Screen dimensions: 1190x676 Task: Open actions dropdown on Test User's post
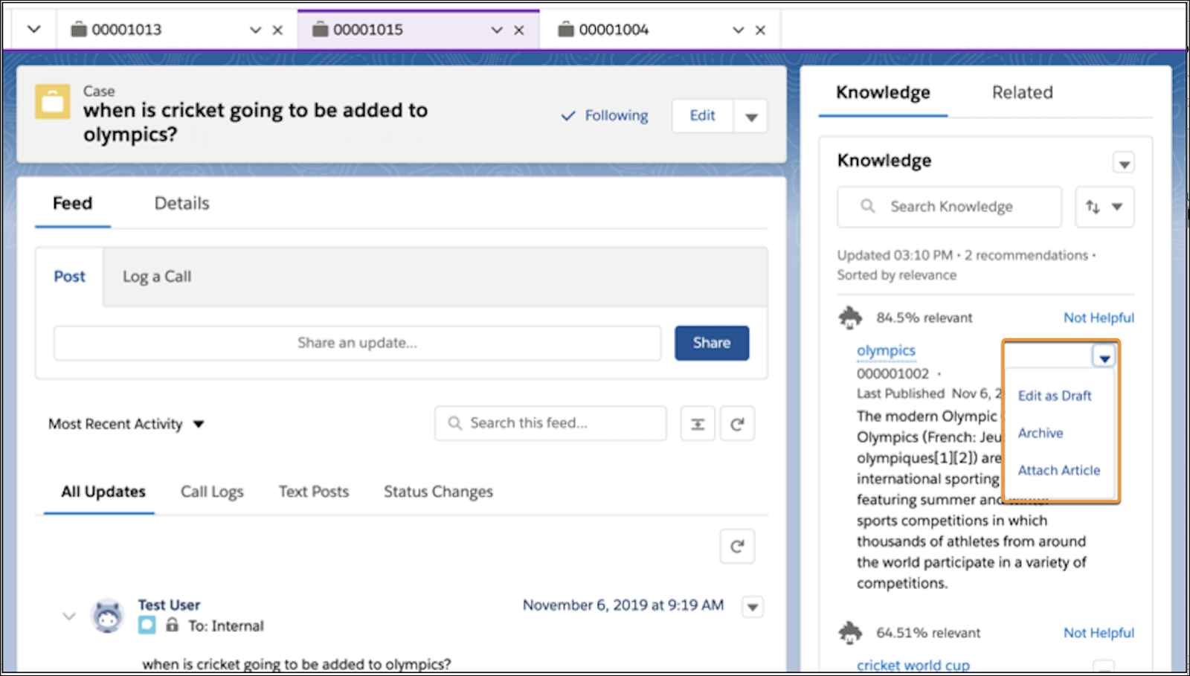coord(753,607)
